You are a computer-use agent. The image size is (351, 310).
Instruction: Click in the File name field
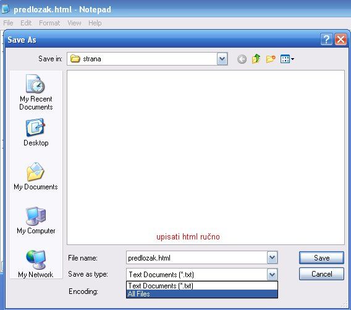tap(197, 257)
